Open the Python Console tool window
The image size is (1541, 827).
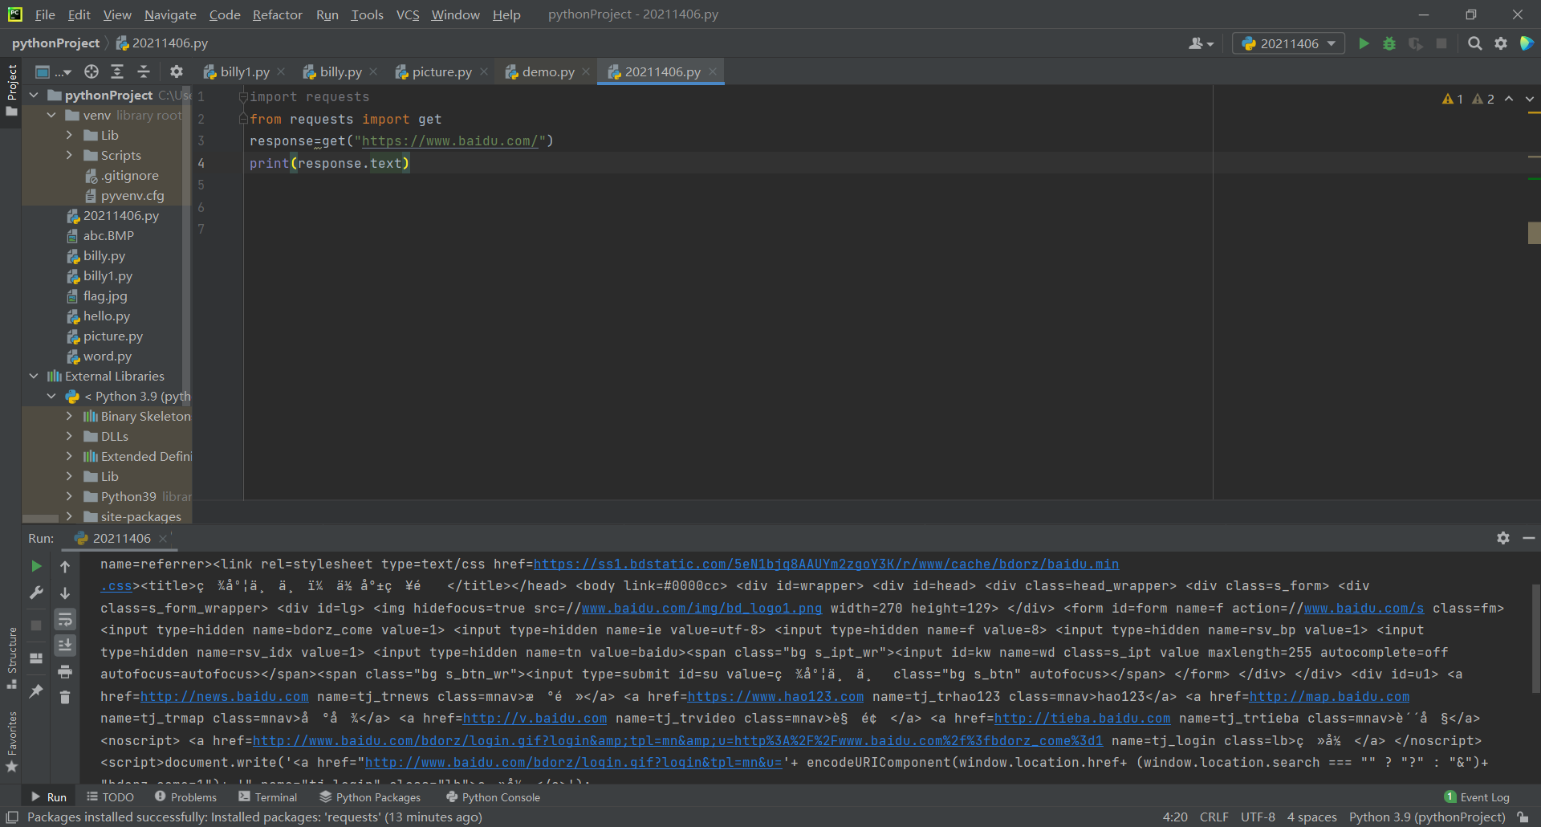click(493, 797)
